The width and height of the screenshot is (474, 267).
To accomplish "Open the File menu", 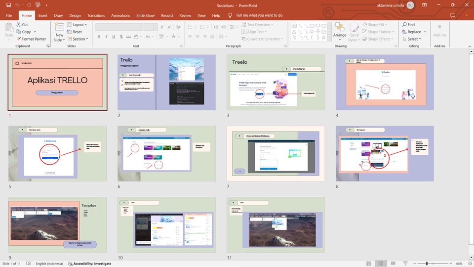I will [x=9, y=15].
